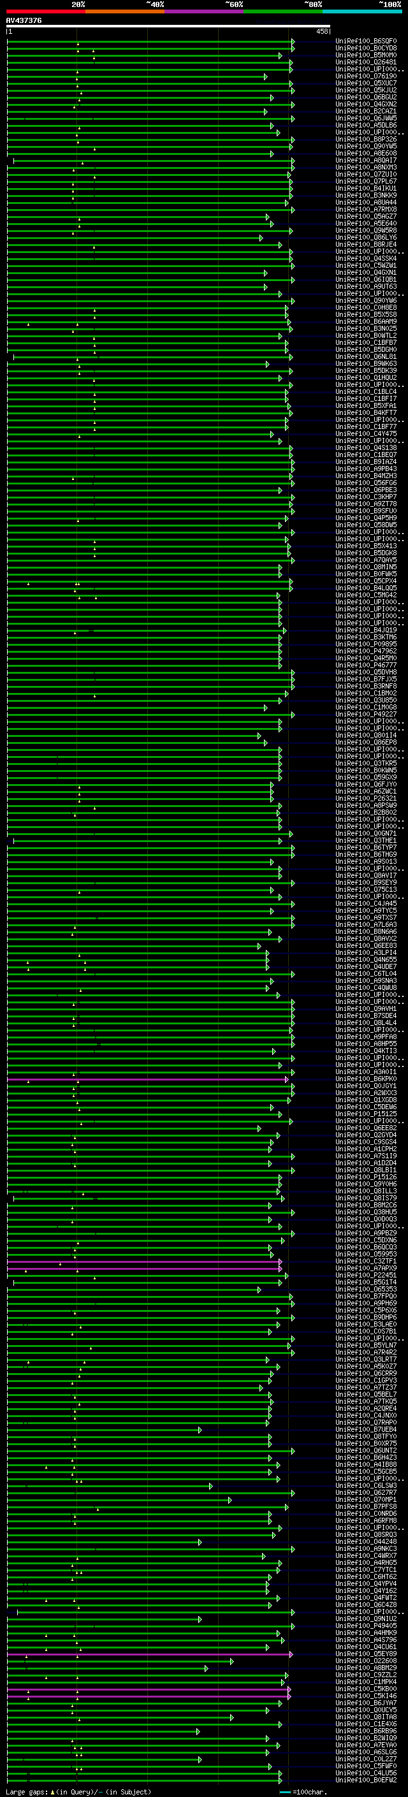Open the UniRef100_B6SQF0 hit label
The image size is (408, 1797).
[x=366, y=41]
